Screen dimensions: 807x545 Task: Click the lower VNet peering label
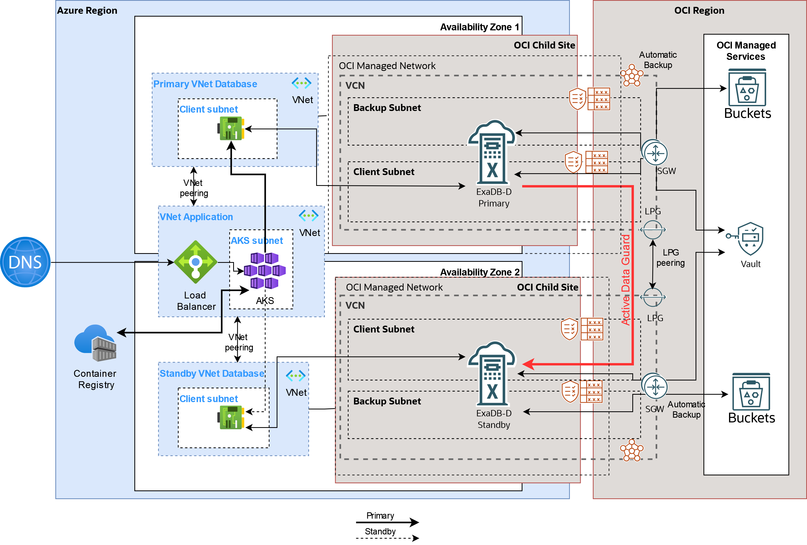coord(238,342)
